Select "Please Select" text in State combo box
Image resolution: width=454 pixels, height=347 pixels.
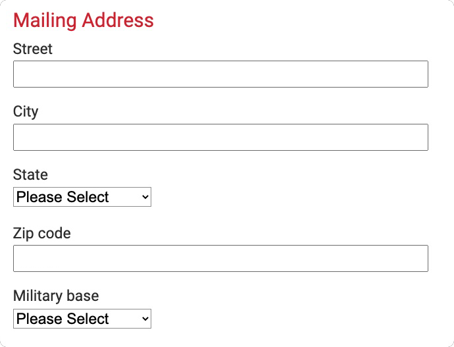pyautogui.click(x=63, y=197)
